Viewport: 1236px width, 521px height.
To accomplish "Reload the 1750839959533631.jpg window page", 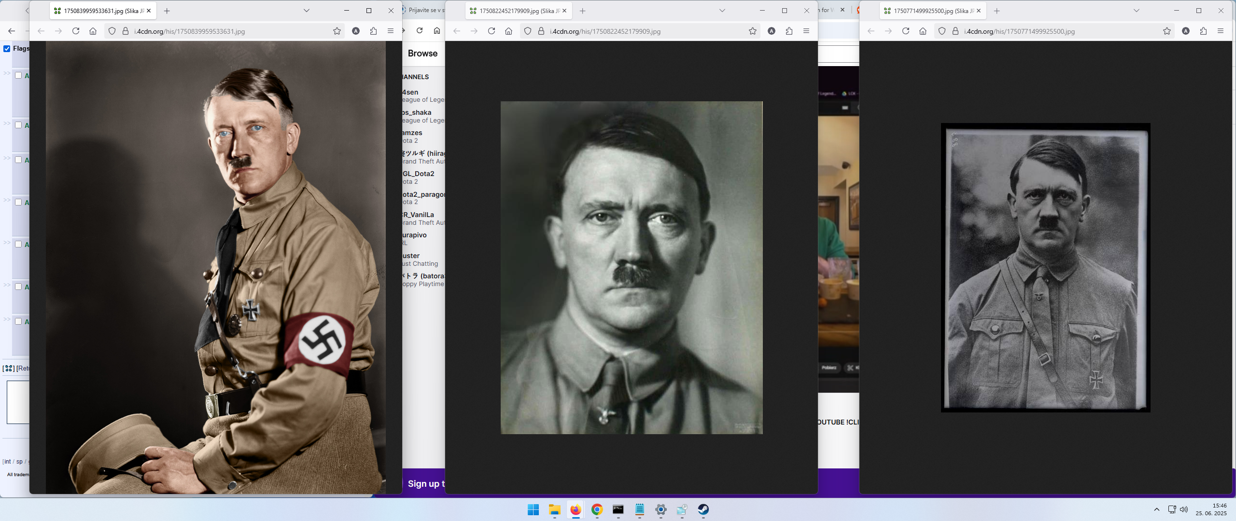I will click(76, 31).
